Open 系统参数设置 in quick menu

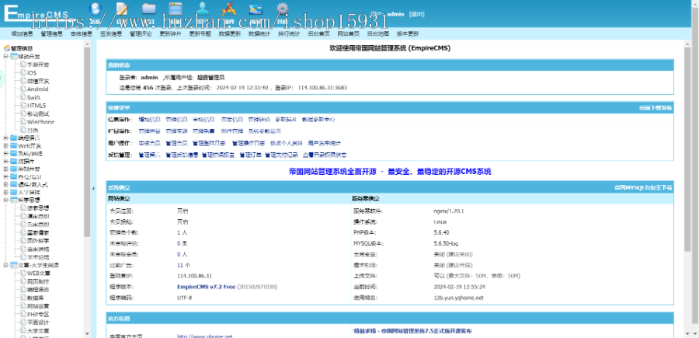coord(264,131)
